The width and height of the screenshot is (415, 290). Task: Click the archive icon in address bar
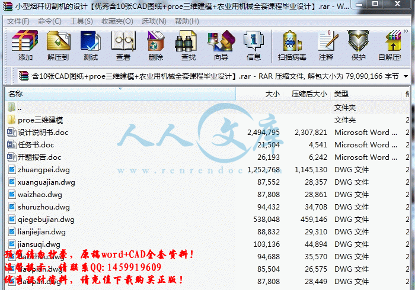tap(24, 76)
